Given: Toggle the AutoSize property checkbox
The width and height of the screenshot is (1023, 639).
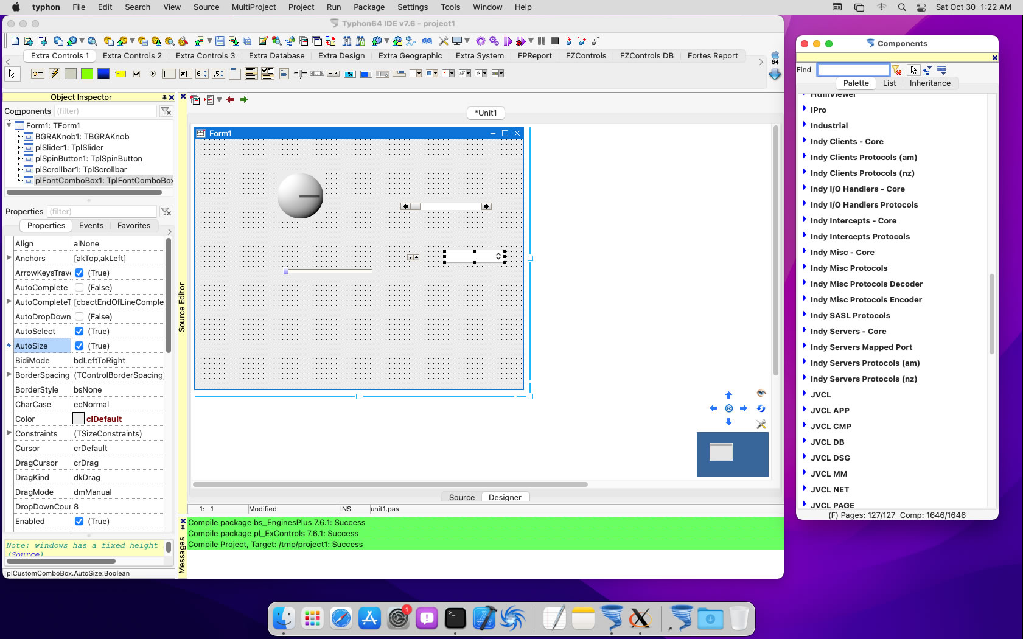Looking at the screenshot, I should (79, 346).
